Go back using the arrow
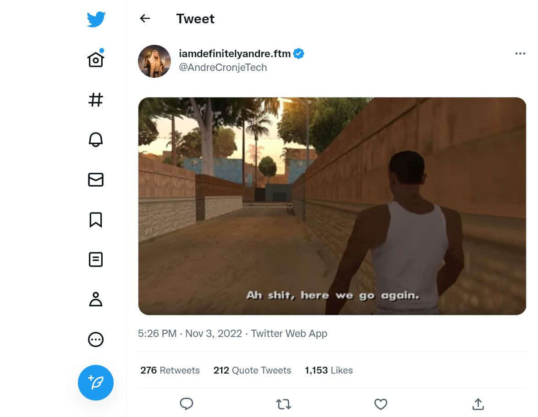538x417 pixels. point(145,18)
